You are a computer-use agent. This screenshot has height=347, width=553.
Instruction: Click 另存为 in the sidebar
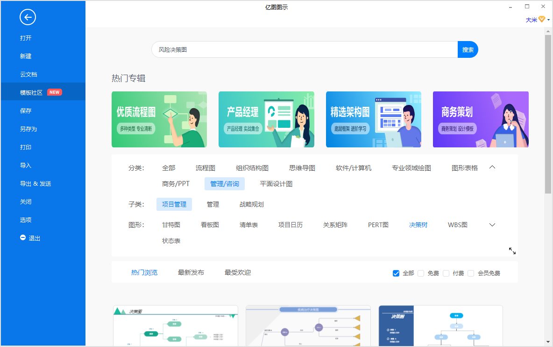tap(28, 129)
